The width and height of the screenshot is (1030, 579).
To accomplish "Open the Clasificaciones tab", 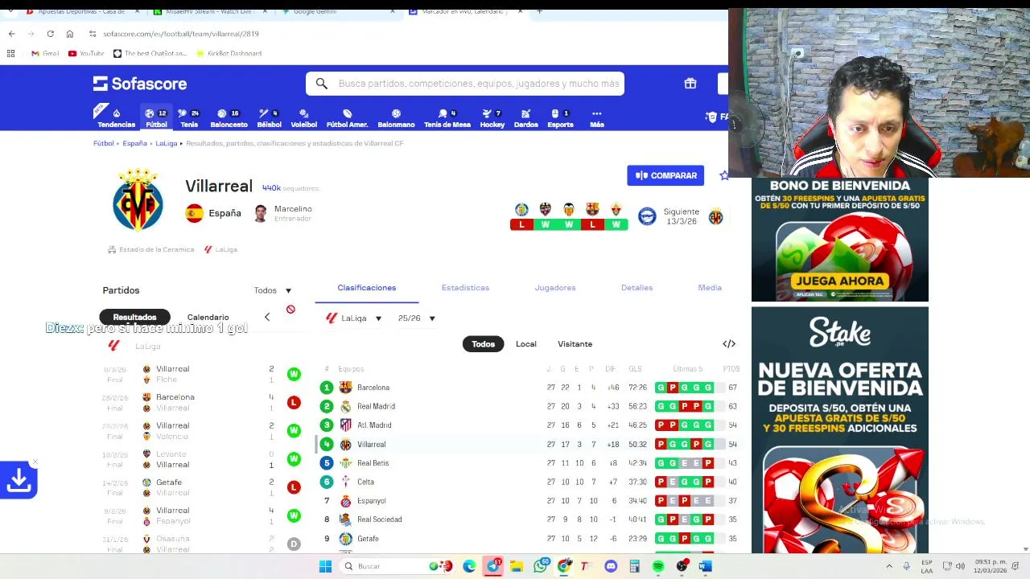I will [x=367, y=287].
